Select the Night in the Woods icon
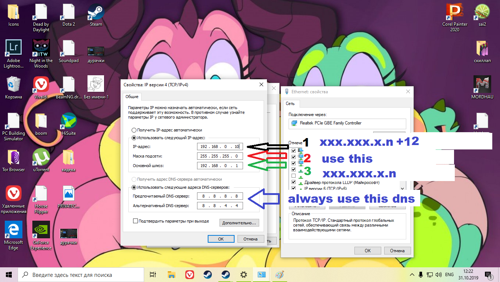The height and width of the screenshot is (282, 500). (41, 54)
